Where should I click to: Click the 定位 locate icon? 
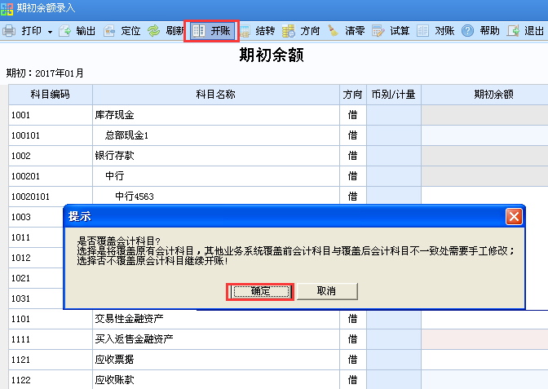point(109,31)
